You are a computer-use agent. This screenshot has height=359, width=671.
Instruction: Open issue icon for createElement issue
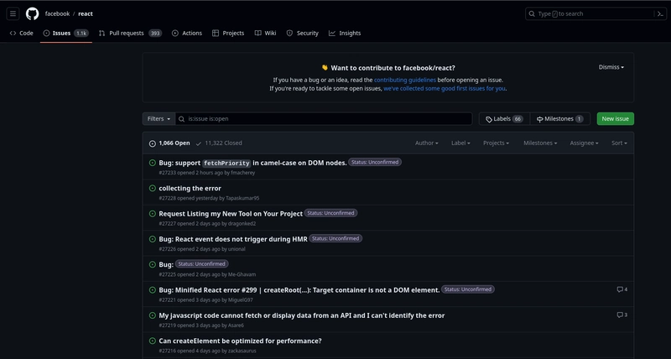(153, 341)
